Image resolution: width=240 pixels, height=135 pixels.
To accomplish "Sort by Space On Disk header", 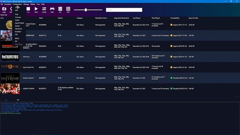I will pos(193,18).
